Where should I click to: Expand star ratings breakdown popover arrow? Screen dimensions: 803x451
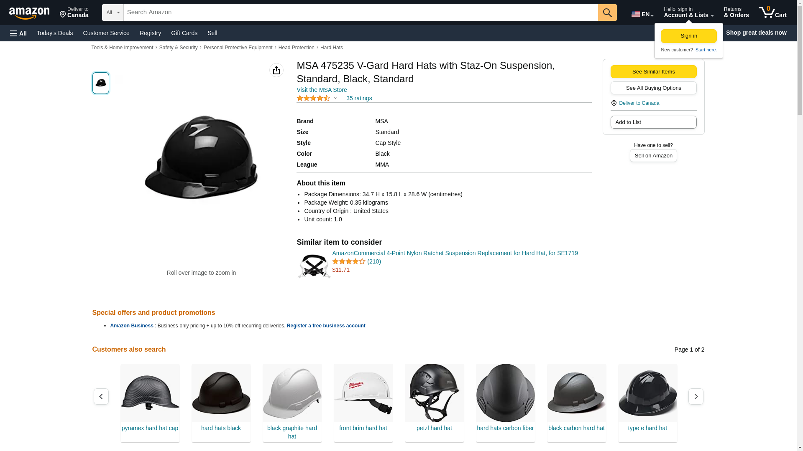335,98
